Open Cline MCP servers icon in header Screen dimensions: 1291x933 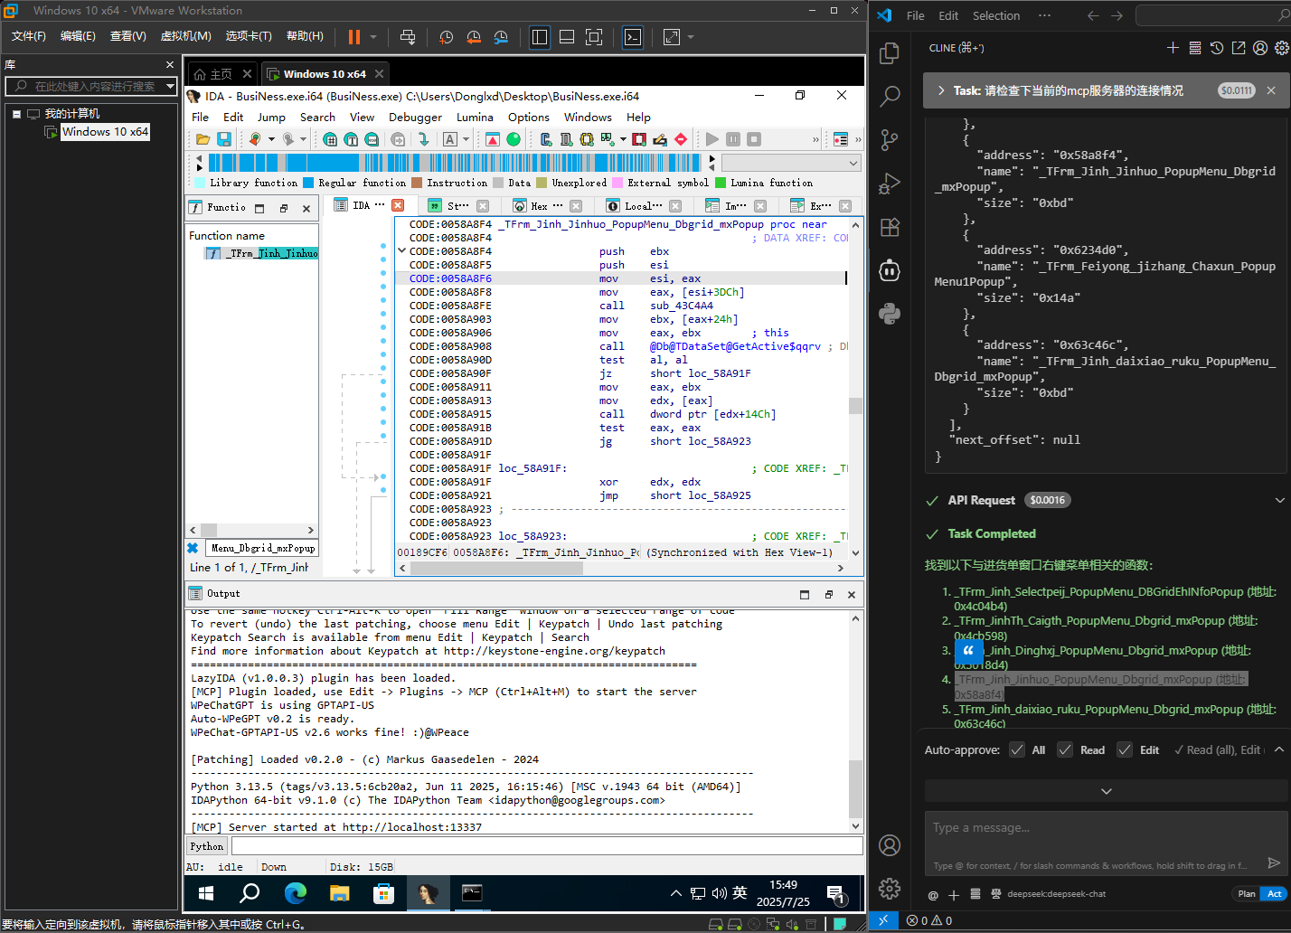(1194, 48)
